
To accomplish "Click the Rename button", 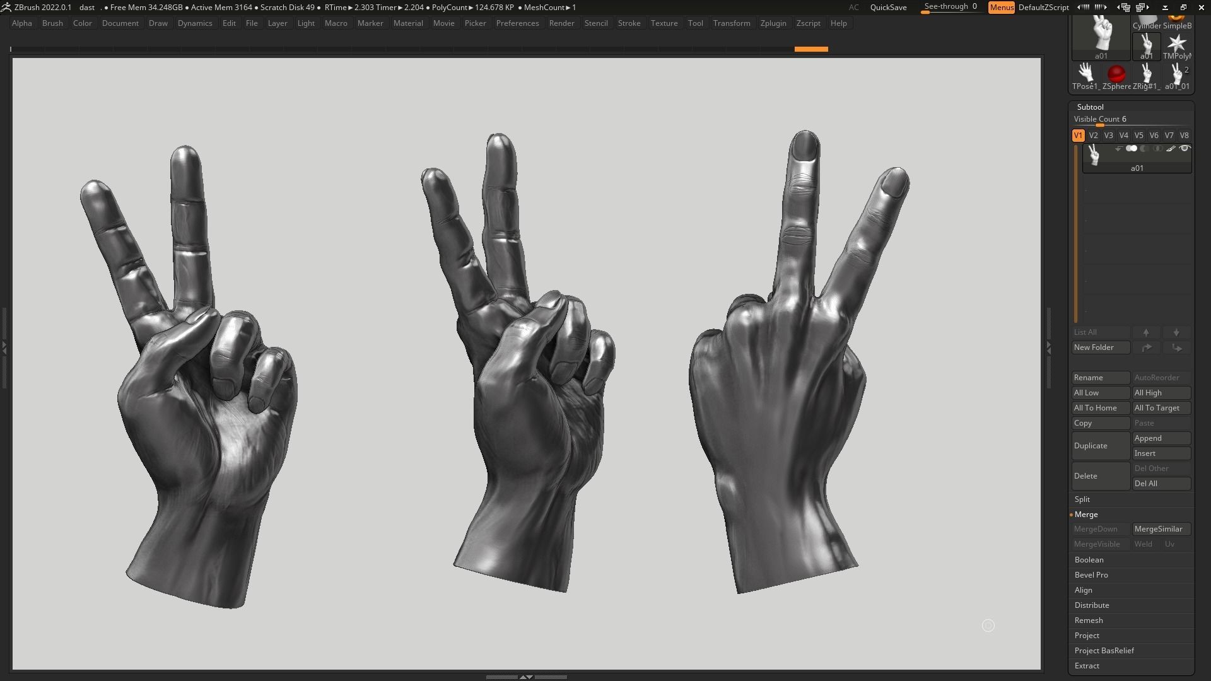I will point(1101,378).
